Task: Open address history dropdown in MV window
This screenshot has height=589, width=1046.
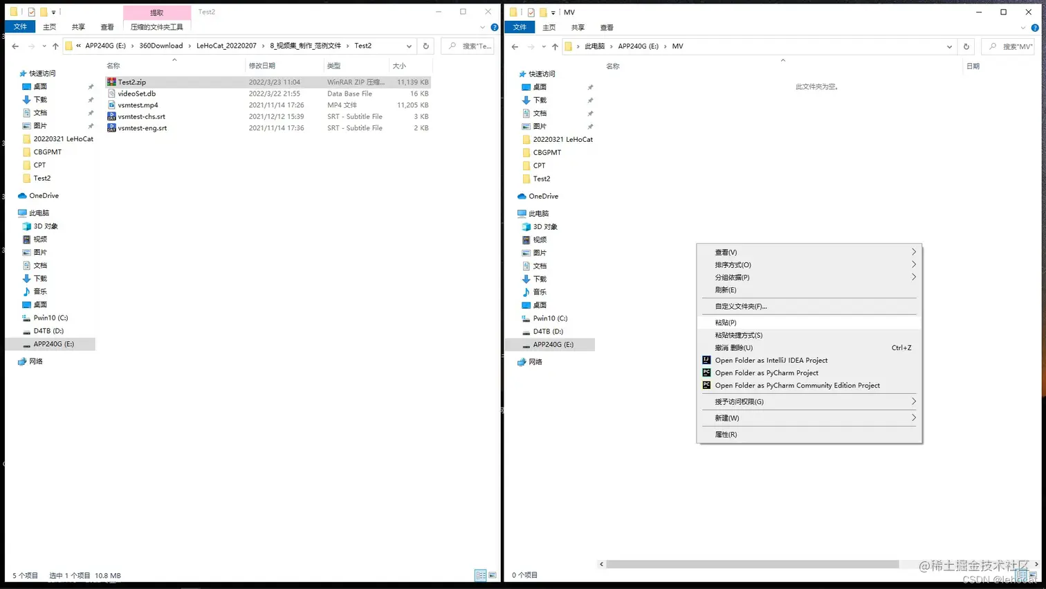Action: [x=949, y=47]
